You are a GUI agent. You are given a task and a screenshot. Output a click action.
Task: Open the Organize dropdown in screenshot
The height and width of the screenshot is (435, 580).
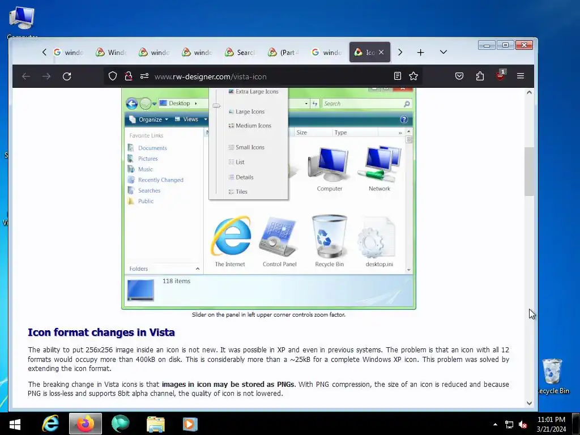[149, 120]
